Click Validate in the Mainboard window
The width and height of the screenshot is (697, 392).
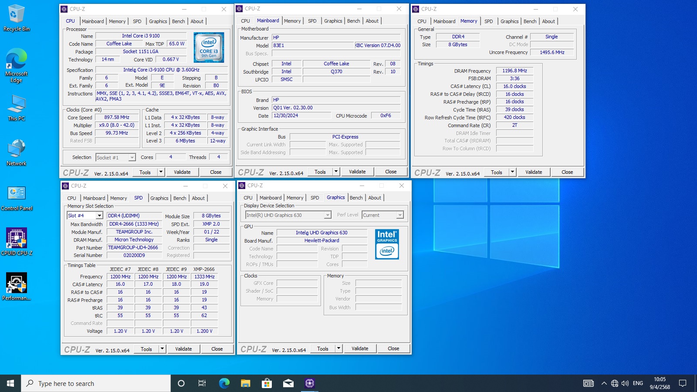357,172
